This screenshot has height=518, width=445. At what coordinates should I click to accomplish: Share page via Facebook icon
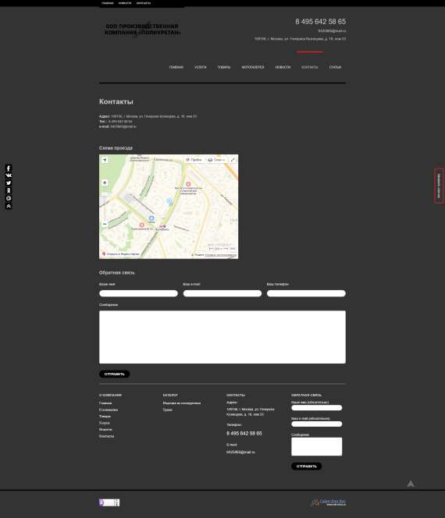(9, 169)
